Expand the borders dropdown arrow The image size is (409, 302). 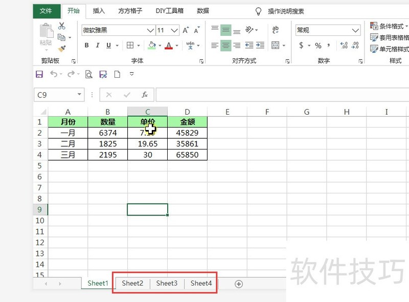pos(139,46)
